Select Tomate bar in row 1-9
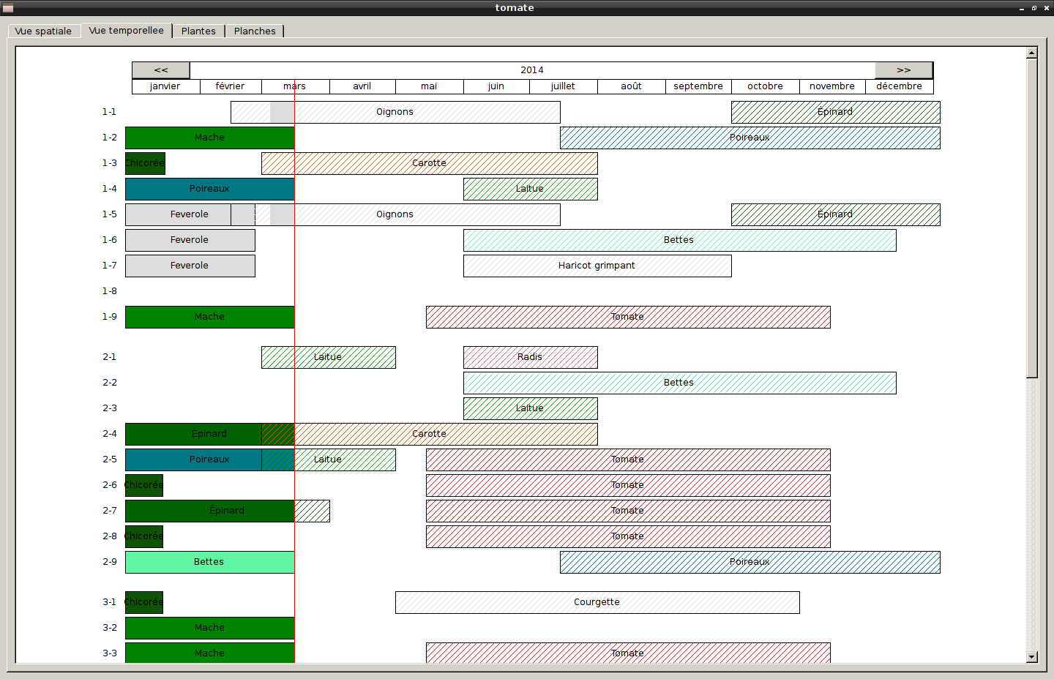This screenshot has width=1054, height=679. [x=628, y=317]
